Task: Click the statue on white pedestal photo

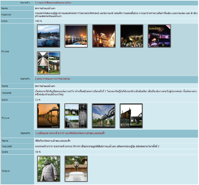Action: click(76, 169)
